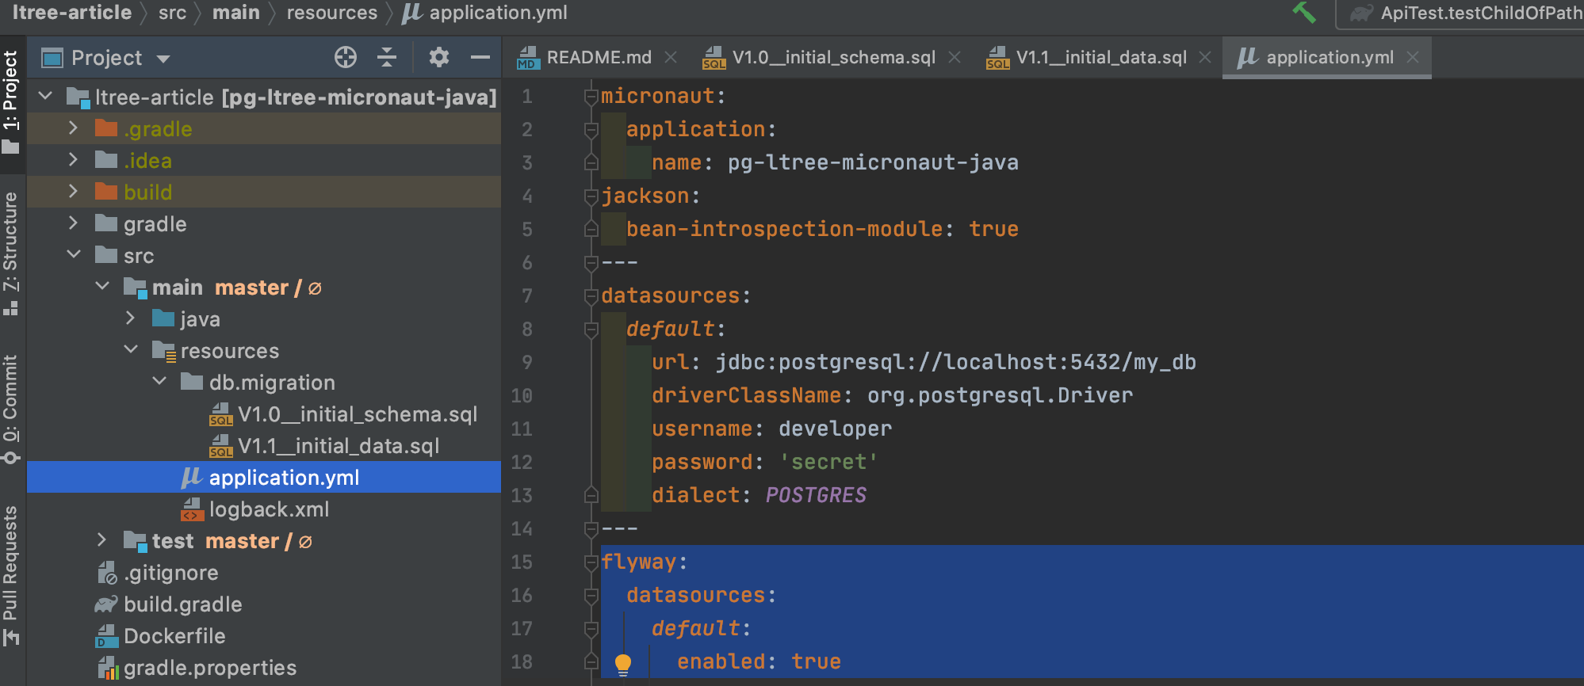Expand the gradle folder
The image size is (1584, 686).
coord(74,223)
